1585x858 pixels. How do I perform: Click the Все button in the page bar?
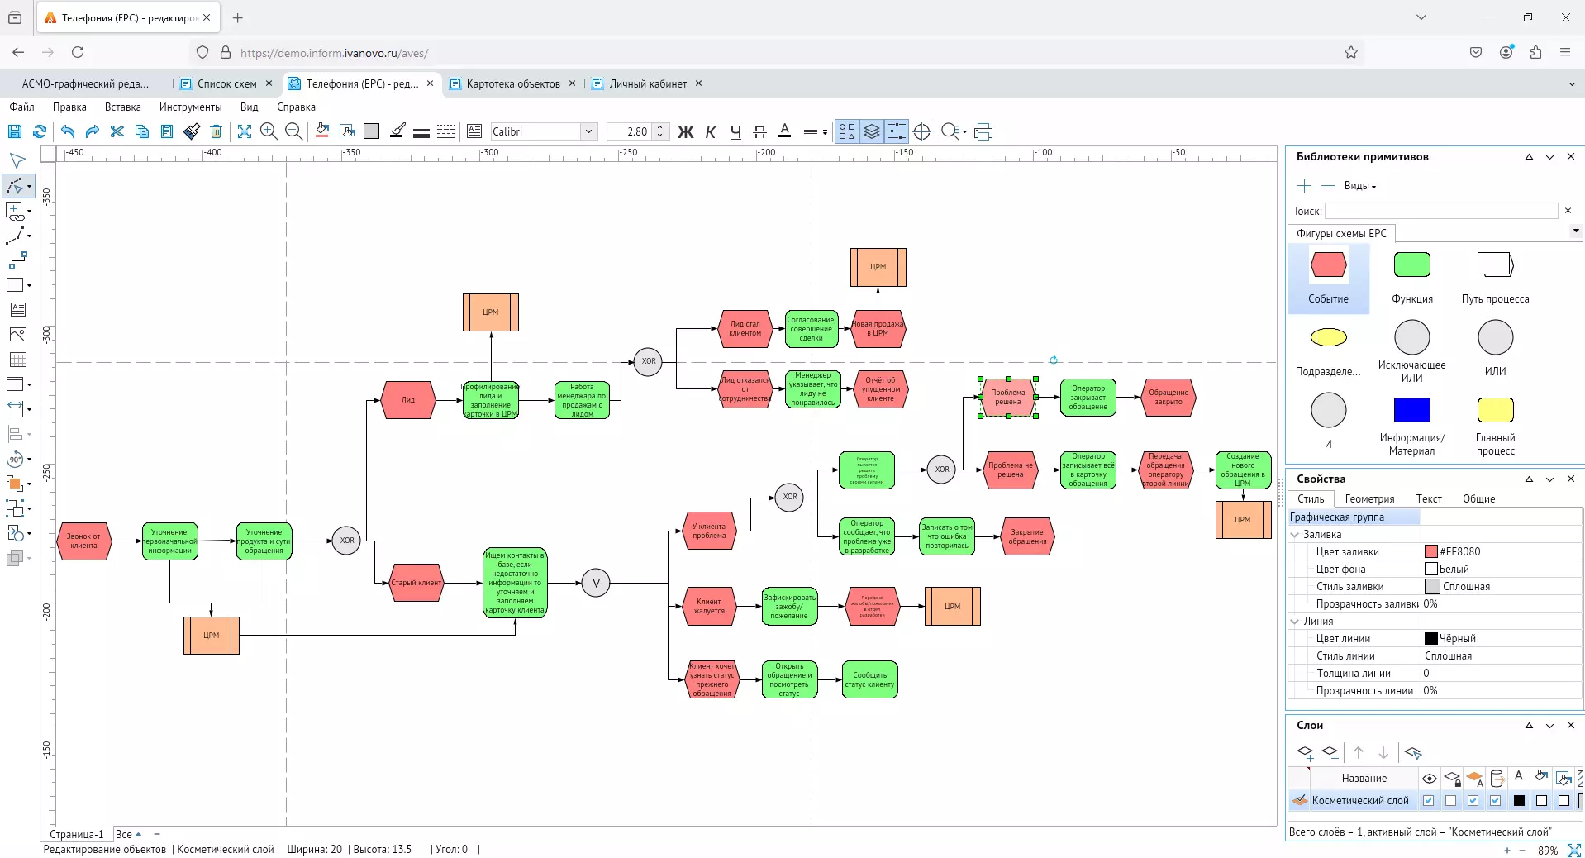128,834
